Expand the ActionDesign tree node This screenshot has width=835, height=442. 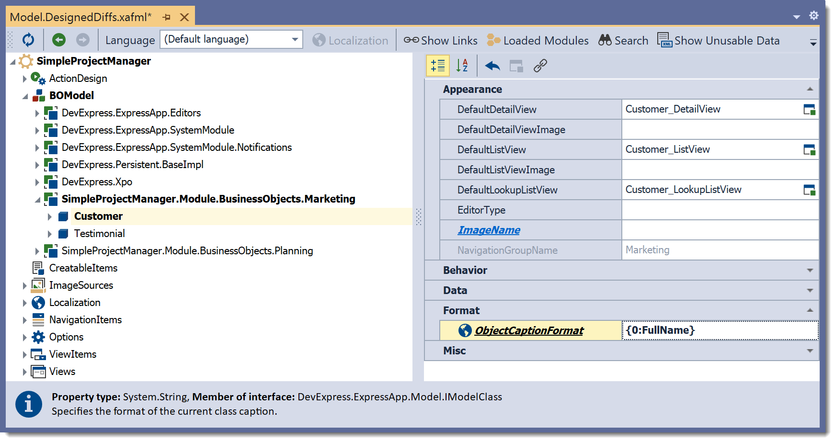[24, 79]
